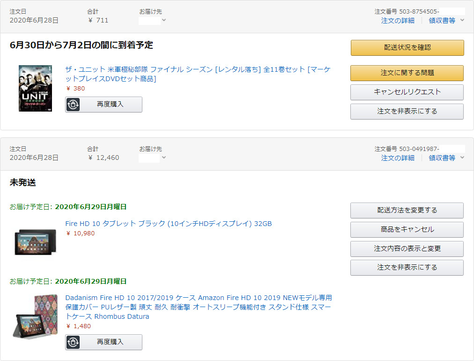Screen dimensions: 474x361
Task: Open 領収書等 dropdown for the ¥12,460 order
Action: click(462, 158)
